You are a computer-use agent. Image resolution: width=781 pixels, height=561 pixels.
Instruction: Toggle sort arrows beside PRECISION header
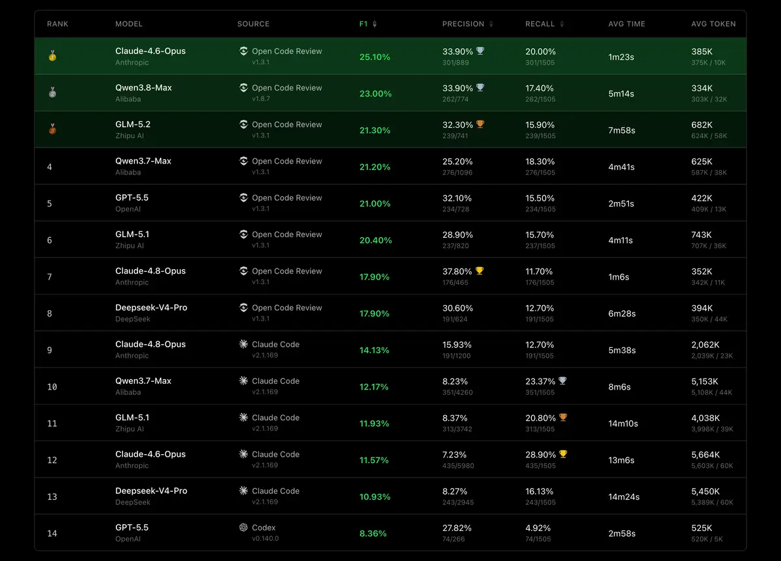point(491,24)
